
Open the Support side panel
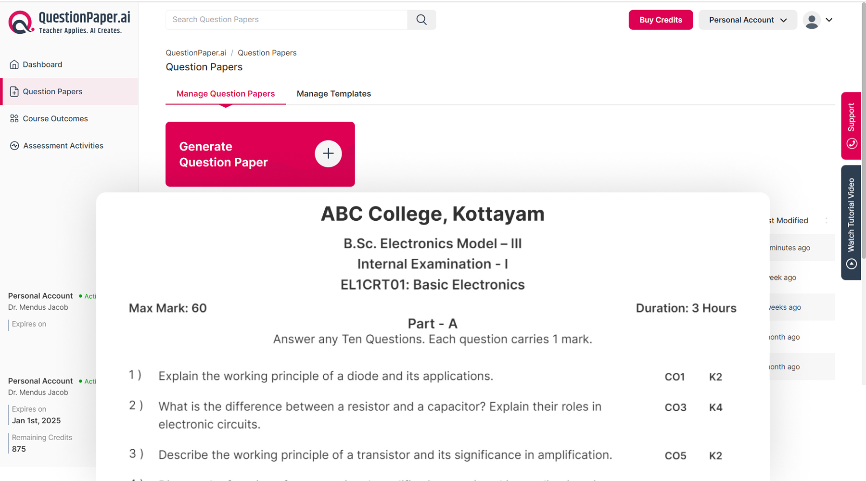[851, 126]
